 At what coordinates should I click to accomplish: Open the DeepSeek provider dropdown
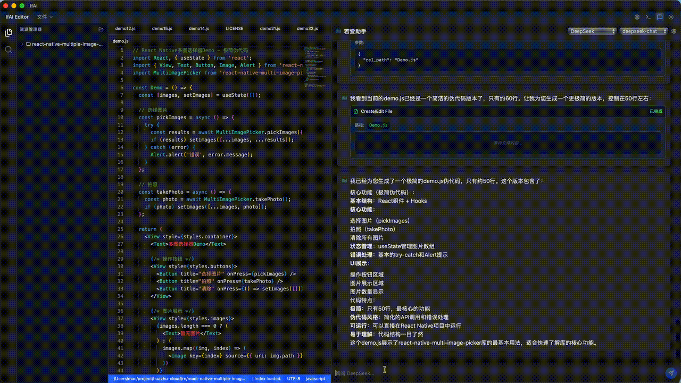[x=592, y=31]
